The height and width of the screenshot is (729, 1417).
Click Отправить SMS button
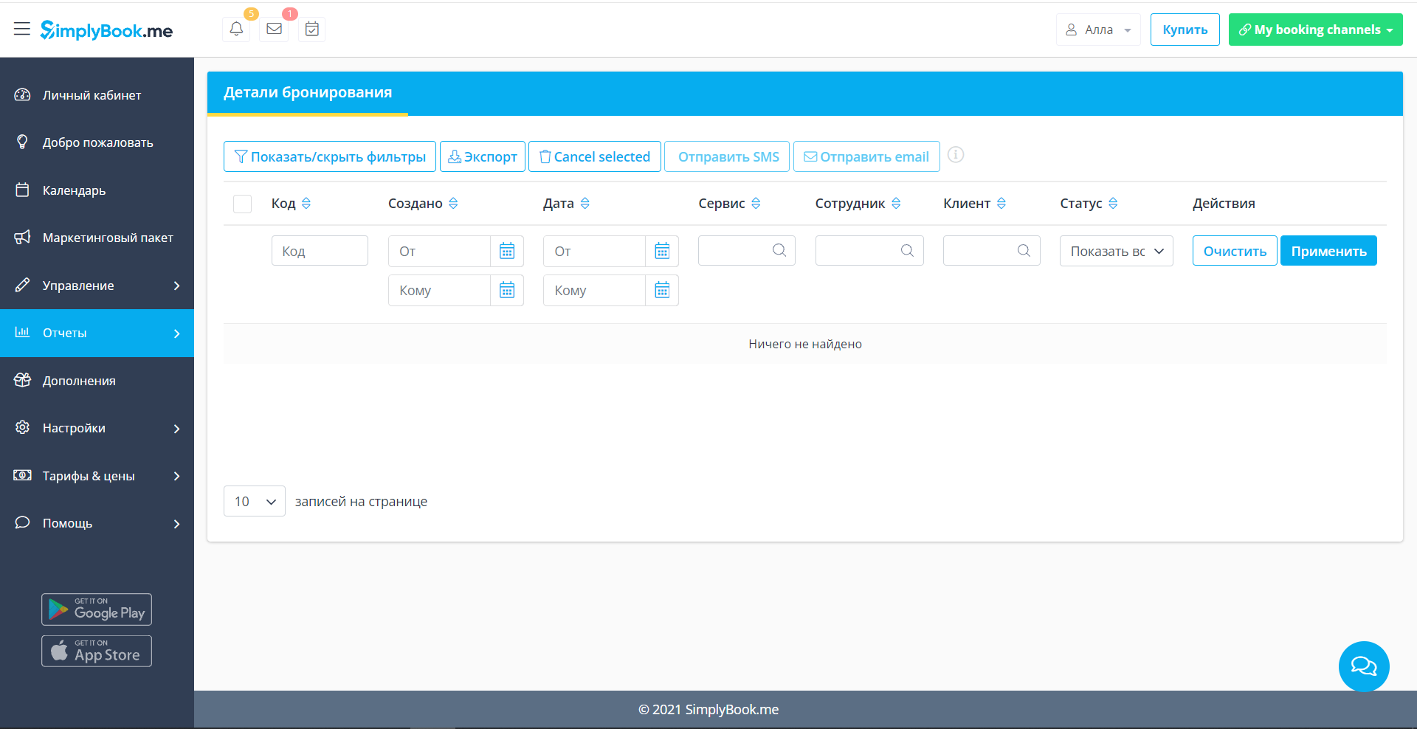[727, 156]
